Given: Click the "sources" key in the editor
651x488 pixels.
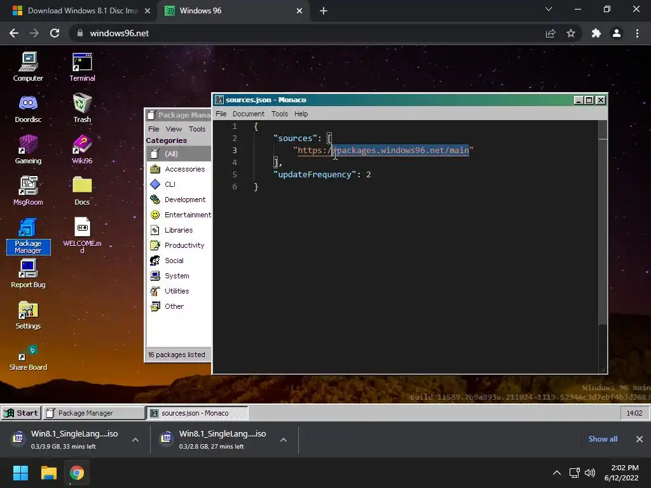Looking at the screenshot, I should pos(295,138).
